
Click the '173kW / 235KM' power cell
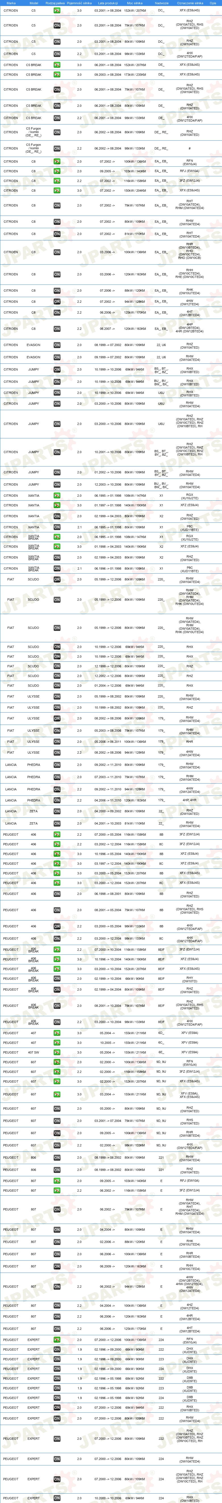click(x=135, y=75)
